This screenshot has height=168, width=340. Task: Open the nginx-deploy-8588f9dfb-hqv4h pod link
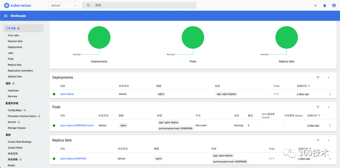(77, 125)
